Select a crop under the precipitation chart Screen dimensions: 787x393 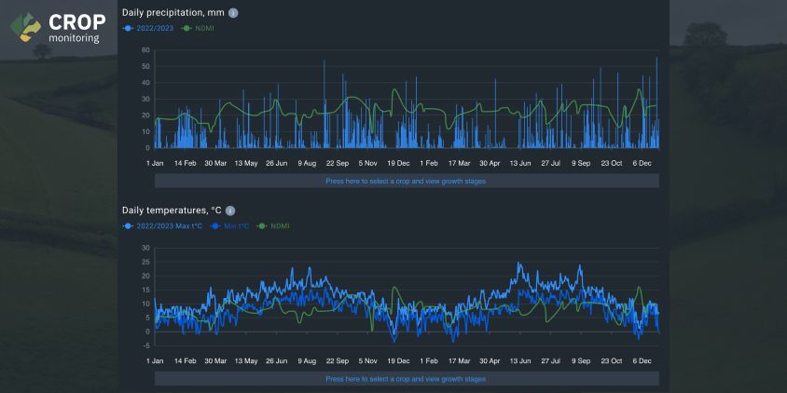407,181
